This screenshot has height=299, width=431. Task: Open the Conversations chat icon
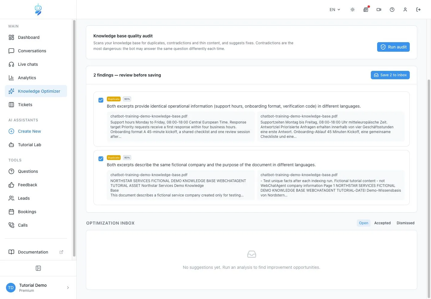pos(11,51)
